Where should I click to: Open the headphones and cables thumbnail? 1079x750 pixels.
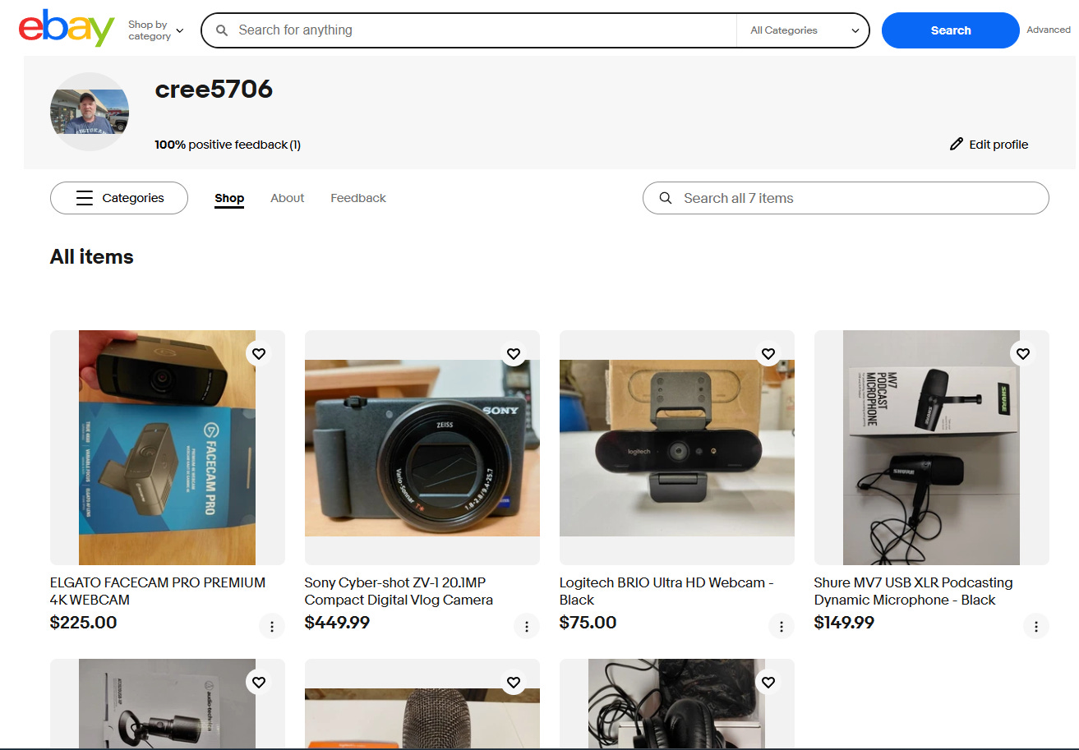[x=677, y=704]
